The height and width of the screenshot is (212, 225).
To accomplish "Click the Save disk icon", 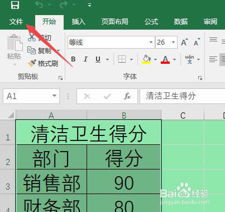I will pos(15,4).
